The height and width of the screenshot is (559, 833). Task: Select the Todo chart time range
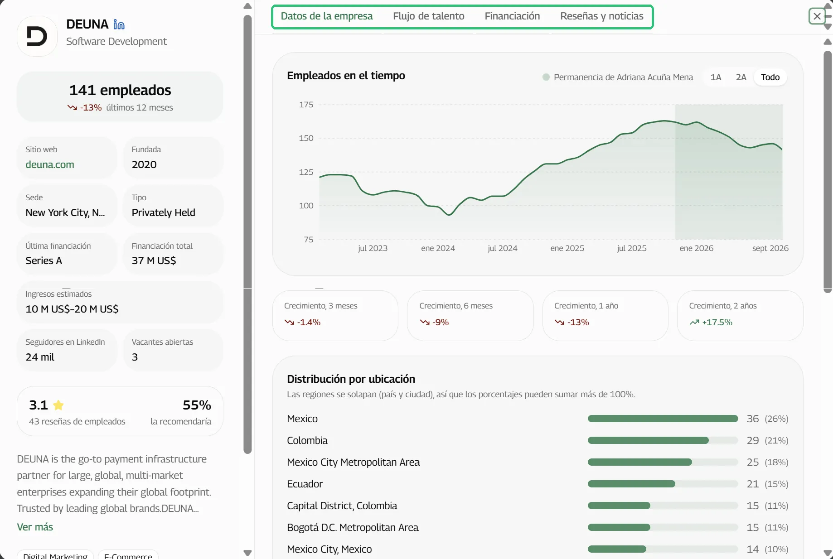[x=770, y=77]
